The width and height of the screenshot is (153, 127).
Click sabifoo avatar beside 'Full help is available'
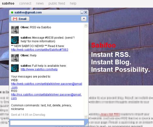click(15, 68)
